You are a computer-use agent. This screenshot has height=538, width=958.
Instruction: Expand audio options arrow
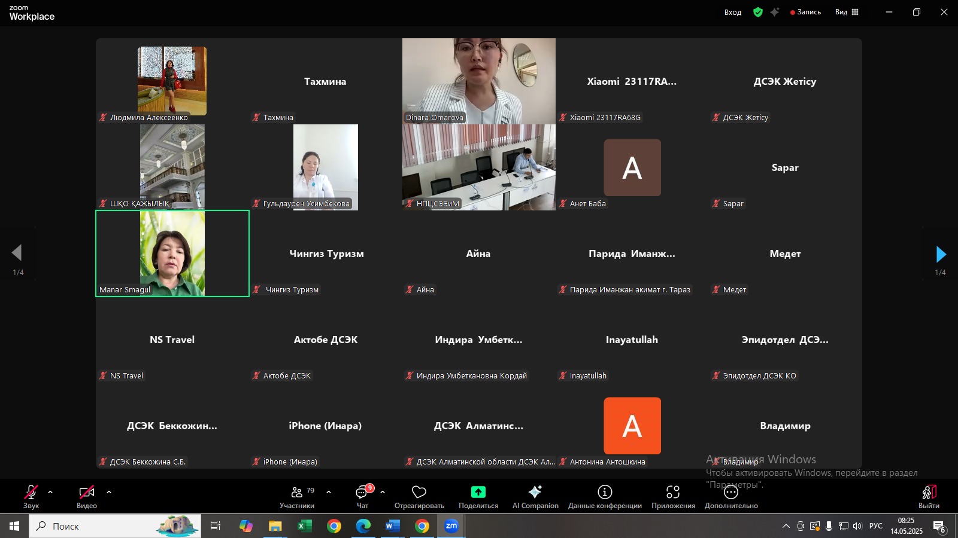click(50, 492)
